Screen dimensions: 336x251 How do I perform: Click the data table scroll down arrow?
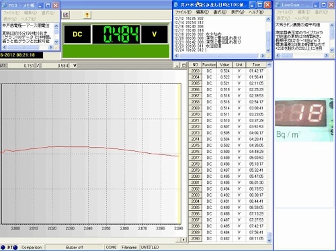click(269, 241)
